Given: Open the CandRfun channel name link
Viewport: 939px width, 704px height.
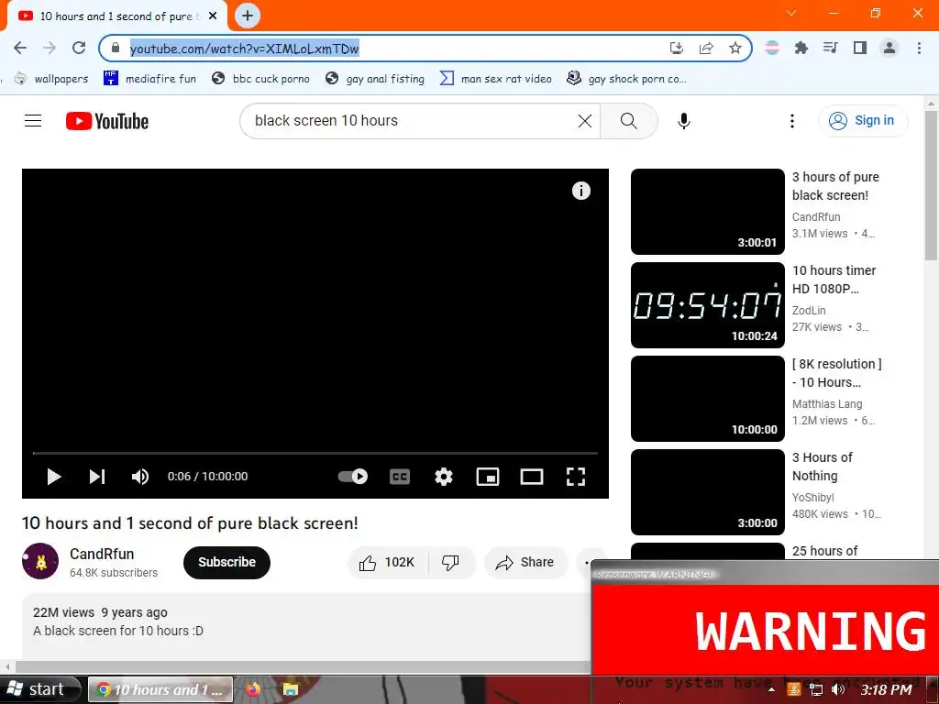Looking at the screenshot, I should [102, 555].
